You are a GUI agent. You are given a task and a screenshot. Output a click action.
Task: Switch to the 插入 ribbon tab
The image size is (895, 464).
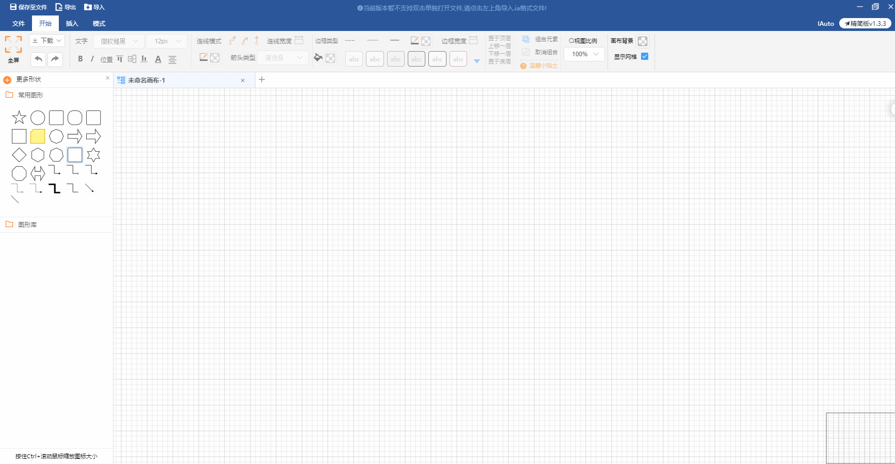tap(72, 24)
